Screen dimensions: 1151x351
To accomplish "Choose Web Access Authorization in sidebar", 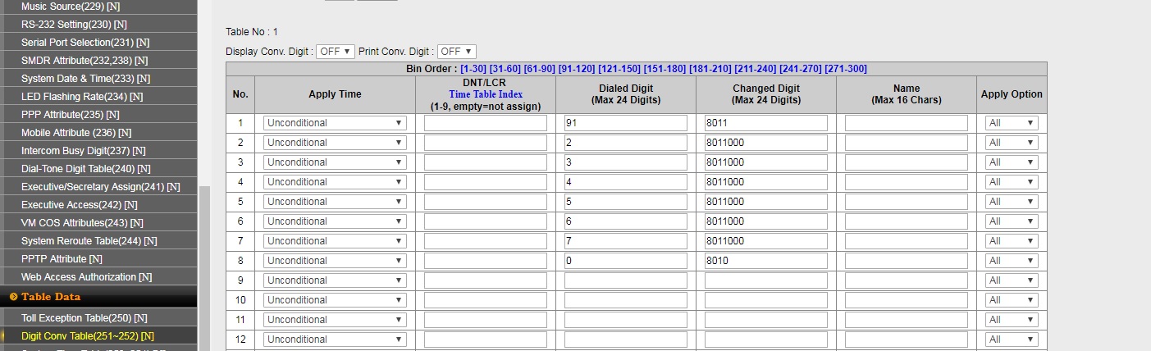I will click(x=86, y=277).
